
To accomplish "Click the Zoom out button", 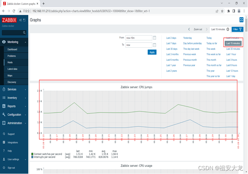I will 198,29.
